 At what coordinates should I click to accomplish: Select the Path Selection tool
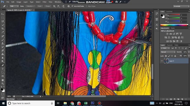(3, 72)
